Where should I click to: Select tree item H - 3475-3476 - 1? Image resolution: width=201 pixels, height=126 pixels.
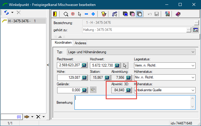(22, 21)
